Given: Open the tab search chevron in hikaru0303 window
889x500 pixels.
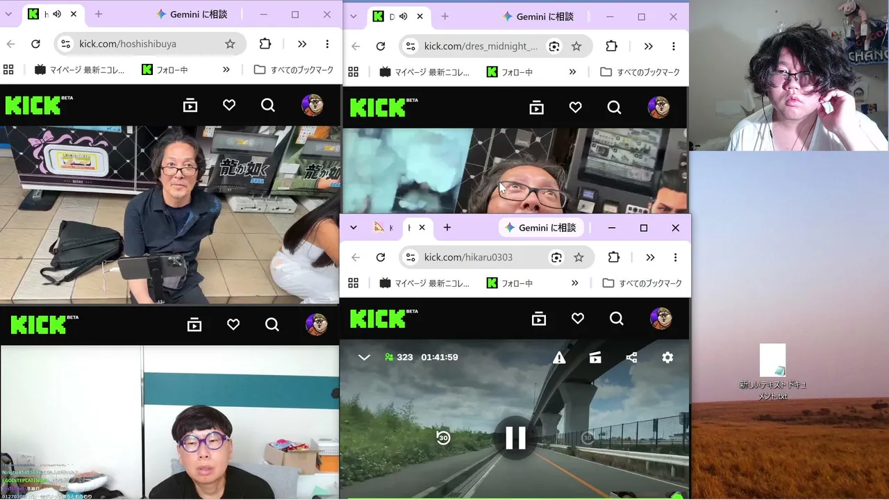Looking at the screenshot, I should 354,228.
